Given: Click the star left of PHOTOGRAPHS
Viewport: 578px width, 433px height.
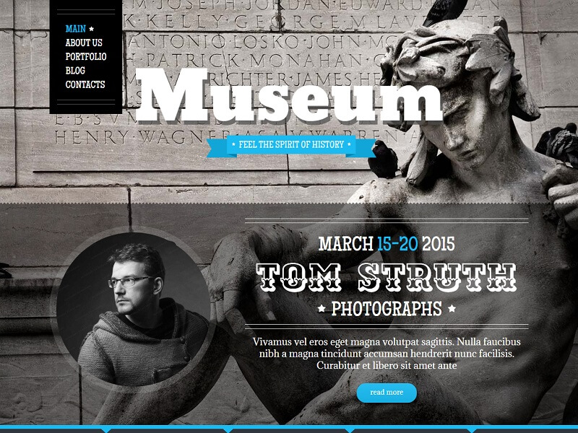Looking at the screenshot, I should click(322, 308).
